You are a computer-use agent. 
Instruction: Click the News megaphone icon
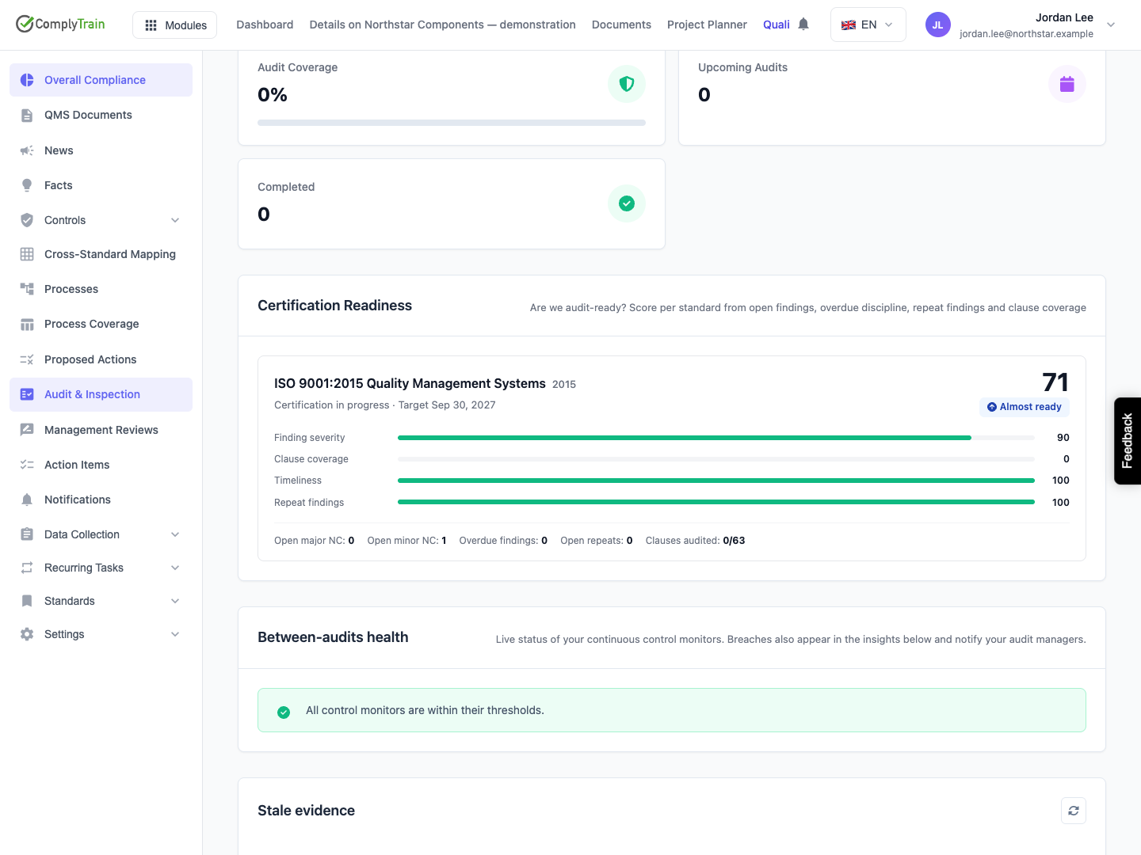(27, 150)
